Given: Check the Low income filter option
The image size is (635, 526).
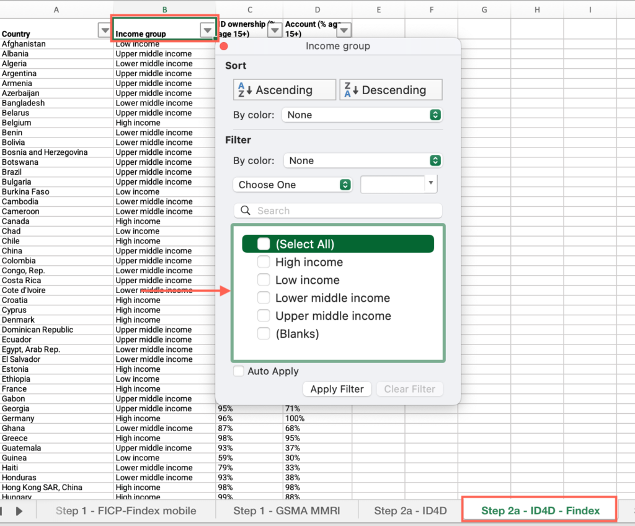Looking at the screenshot, I should click(264, 280).
